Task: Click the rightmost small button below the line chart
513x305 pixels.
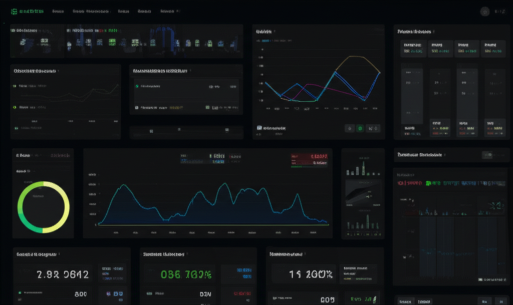Action: click(373, 129)
